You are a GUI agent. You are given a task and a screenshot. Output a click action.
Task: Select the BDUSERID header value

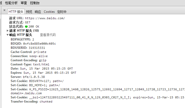pyautogui.click(x=37, y=48)
